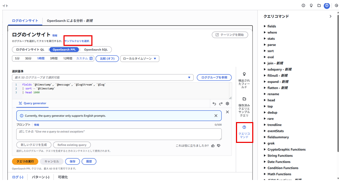Select the Query generator tab
Image resolution: width=339 pixels, height=181 pixels.
(32, 103)
